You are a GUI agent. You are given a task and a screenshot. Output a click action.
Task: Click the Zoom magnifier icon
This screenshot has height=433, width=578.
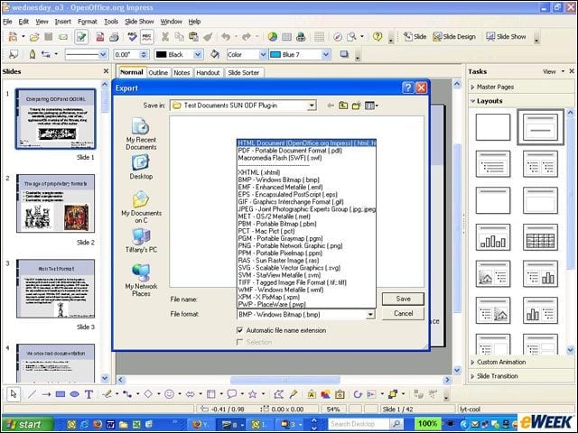(352, 36)
